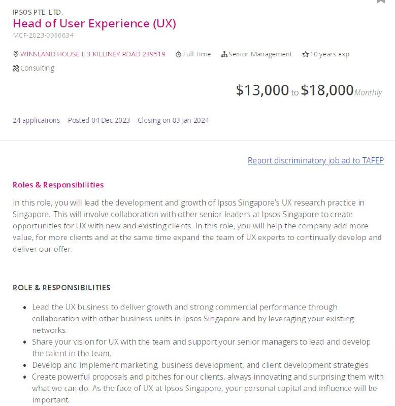Click the Closing on 03 Jan 2024 date

173,120
